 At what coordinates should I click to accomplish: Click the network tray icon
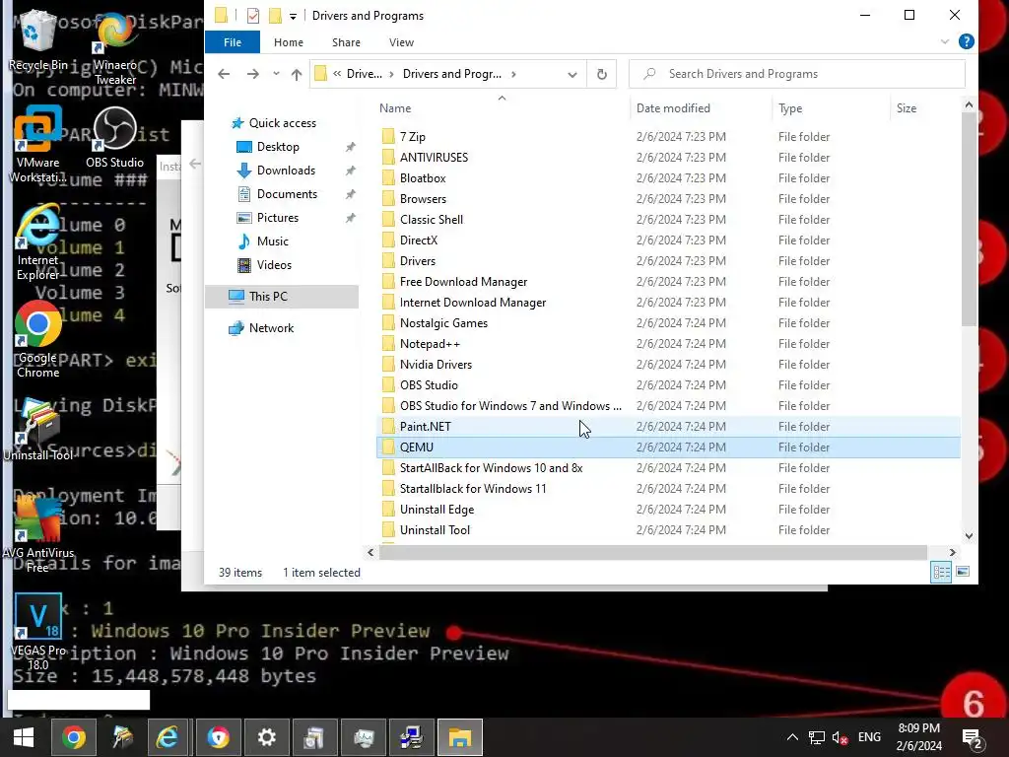pyautogui.click(x=817, y=737)
